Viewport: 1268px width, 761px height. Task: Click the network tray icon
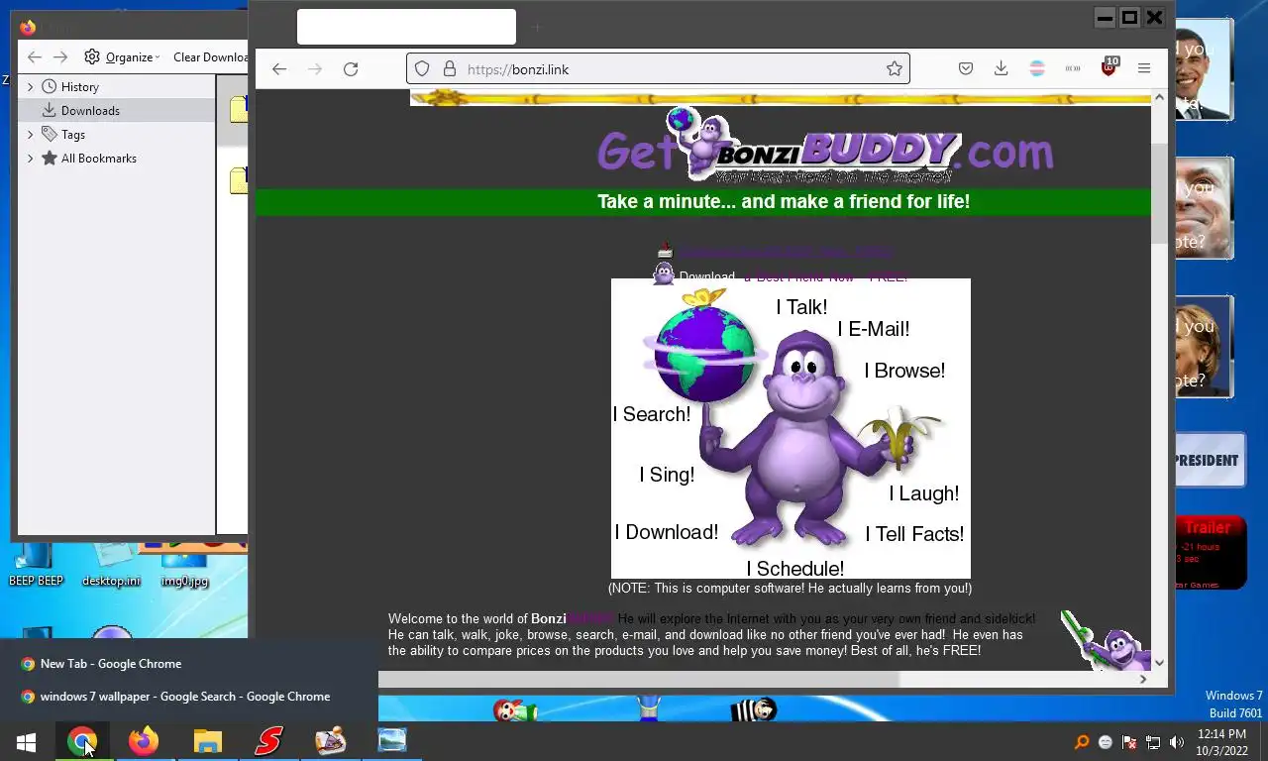(x=1153, y=742)
